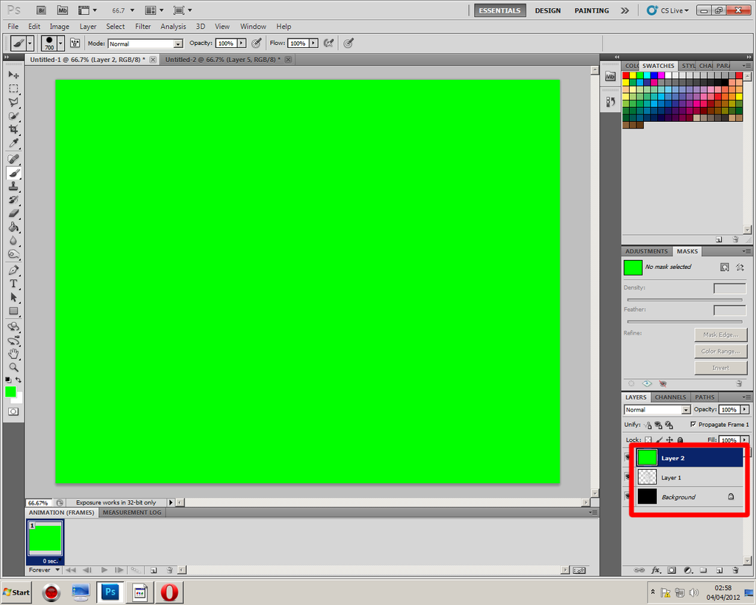Select the Zoom tool
The height and width of the screenshot is (605, 756).
[x=13, y=368]
